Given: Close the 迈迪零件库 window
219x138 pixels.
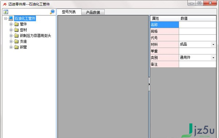Looking at the screenshot, I should [x=210, y=3].
